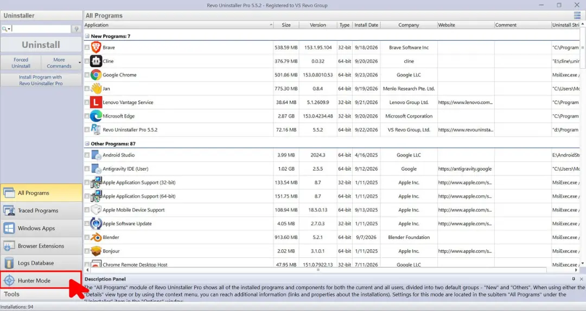Check the Jan checkbox
The width and height of the screenshot is (586, 311).
pyautogui.click(x=87, y=89)
